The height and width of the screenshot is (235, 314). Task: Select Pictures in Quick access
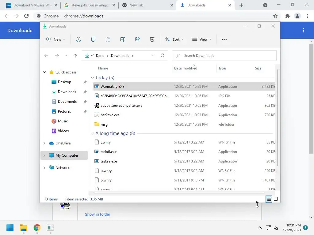(64, 111)
